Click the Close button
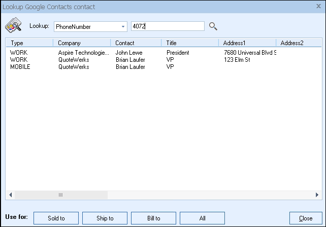This screenshot has width=326, height=227. [x=306, y=218]
